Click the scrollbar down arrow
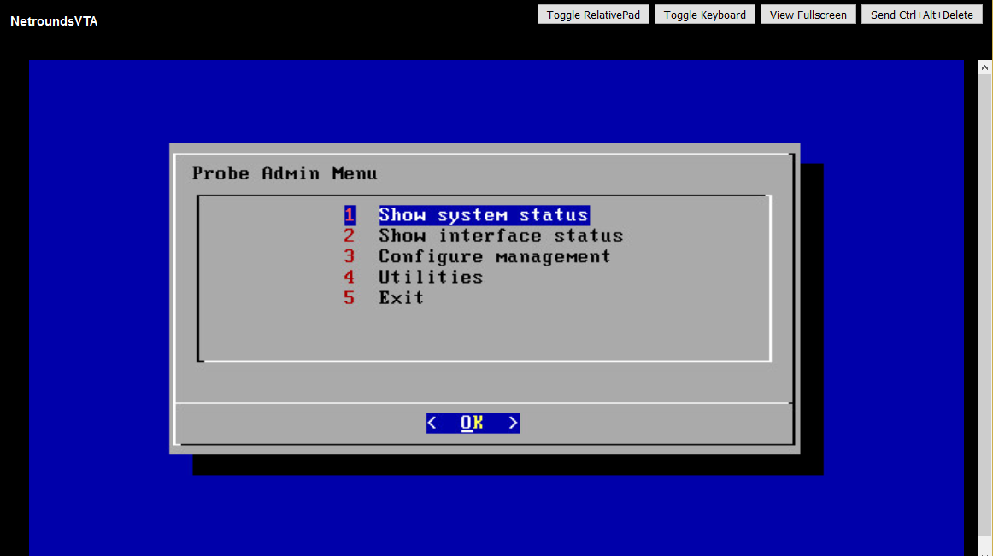Screen dimensions: 993x556 984,549
